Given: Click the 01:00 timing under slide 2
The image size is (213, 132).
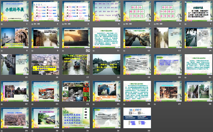Looking at the screenshot, I should [x=37, y=24].
